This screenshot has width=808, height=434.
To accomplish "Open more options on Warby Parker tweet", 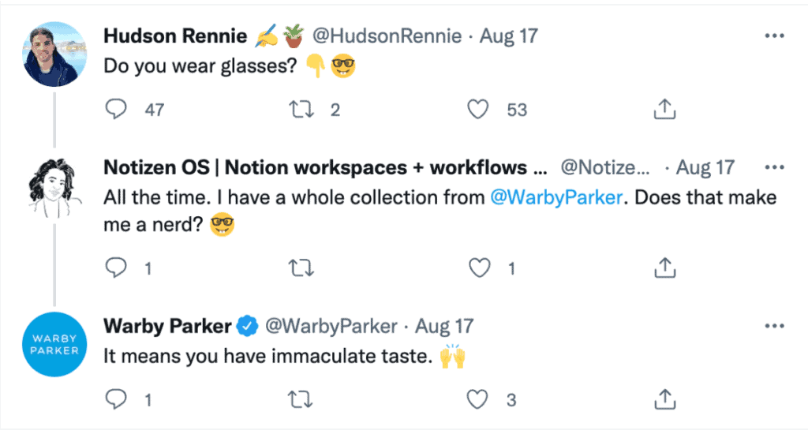I will coord(775,325).
